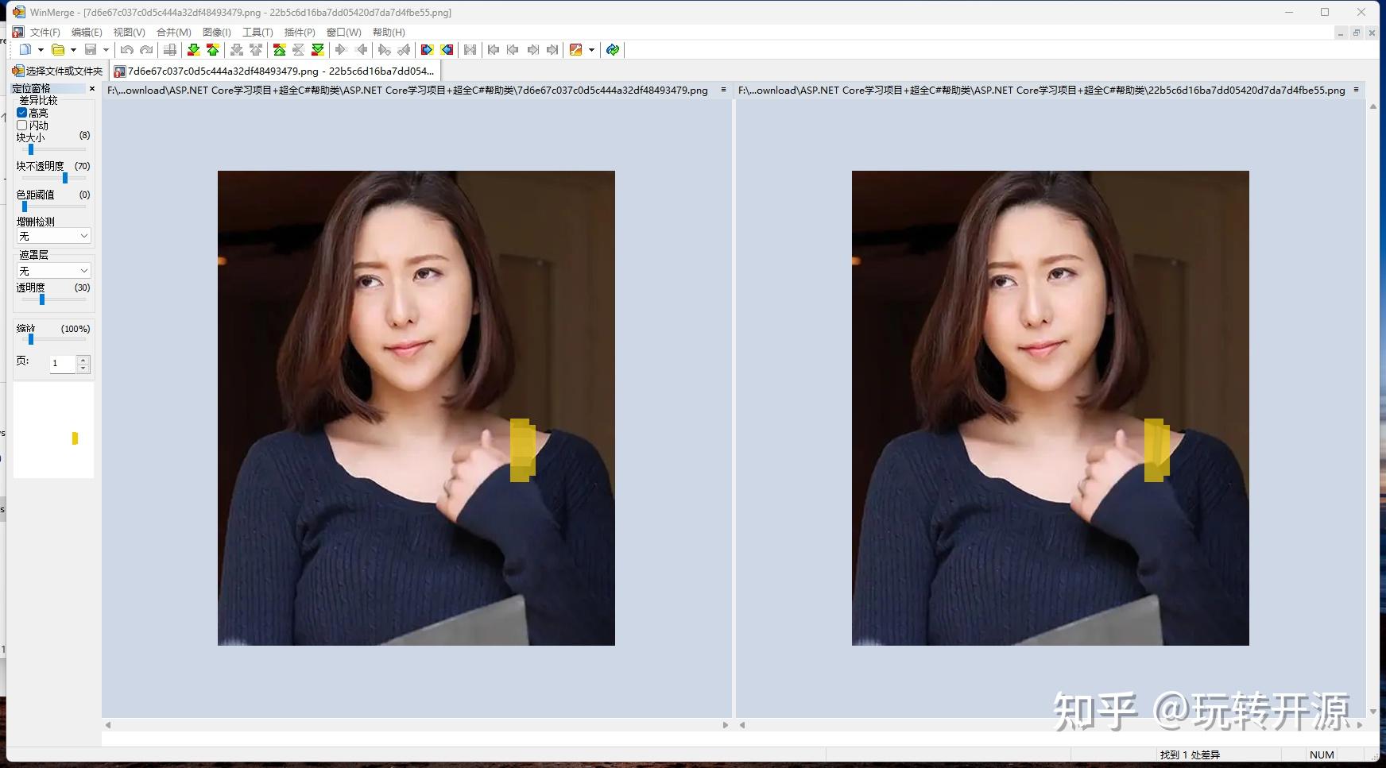Click the Refresh green arrows icon
Screen dimensions: 1386x768
click(x=613, y=49)
